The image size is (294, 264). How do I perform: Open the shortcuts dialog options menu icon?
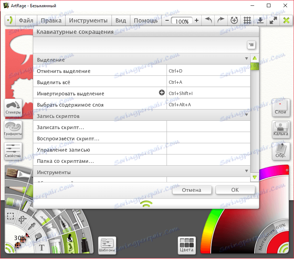point(251,45)
